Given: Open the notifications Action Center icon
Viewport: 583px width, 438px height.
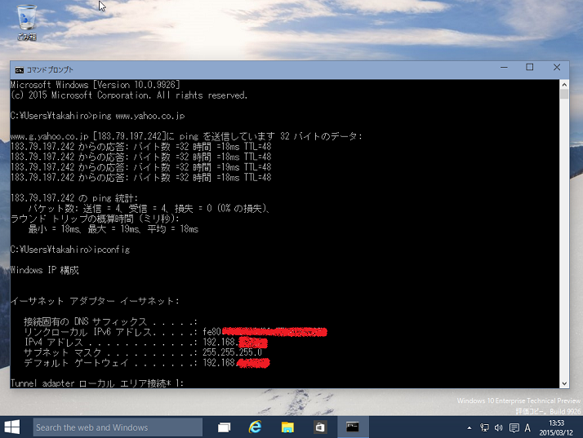Looking at the screenshot, I should click(514, 428).
